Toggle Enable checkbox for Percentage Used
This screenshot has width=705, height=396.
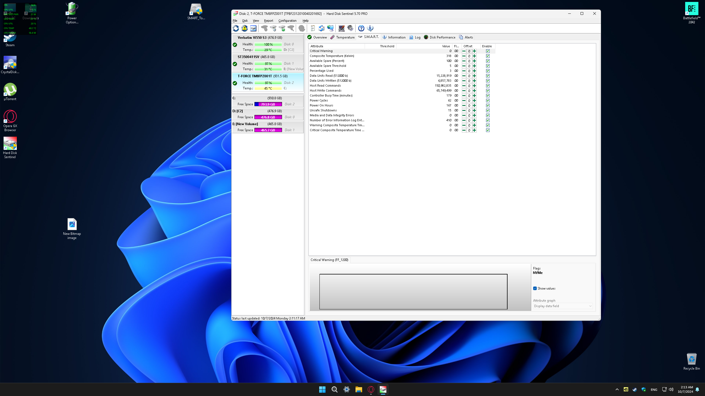pyautogui.click(x=488, y=71)
